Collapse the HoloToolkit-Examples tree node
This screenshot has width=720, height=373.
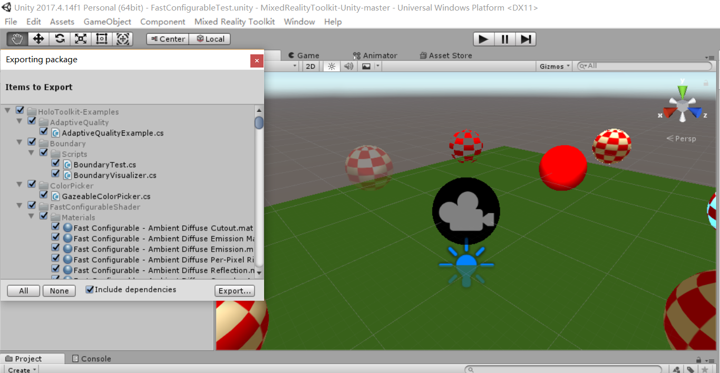point(7,110)
